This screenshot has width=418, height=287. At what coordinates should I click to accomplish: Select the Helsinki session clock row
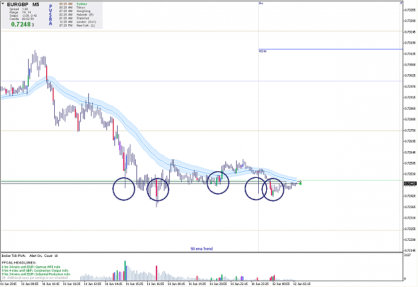(x=76, y=15)
